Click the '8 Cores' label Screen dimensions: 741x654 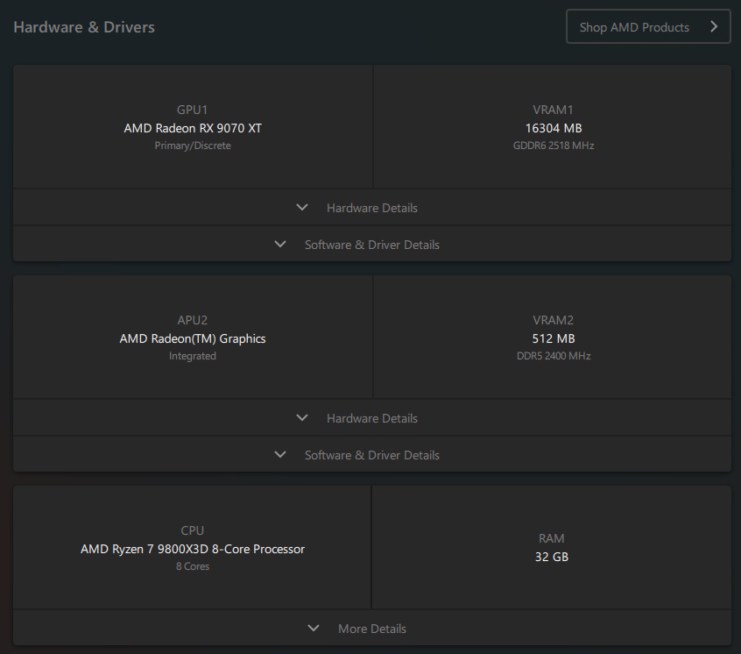[193, 566]
